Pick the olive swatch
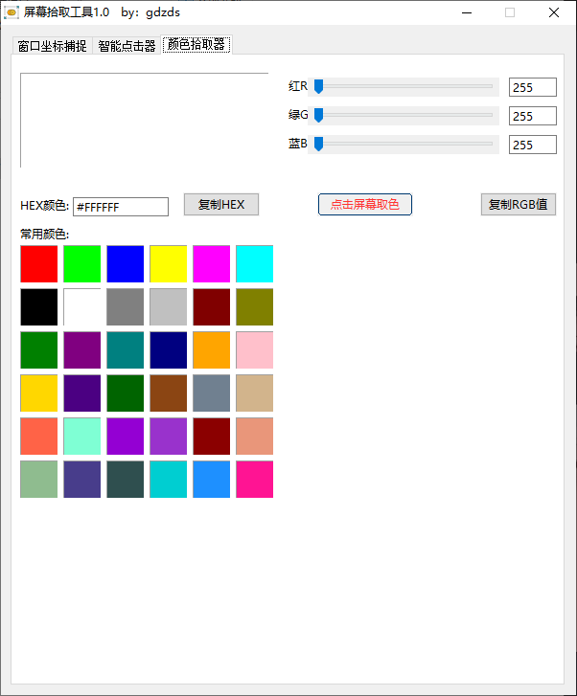Screen dimensions: 577x696 point(255,306)
